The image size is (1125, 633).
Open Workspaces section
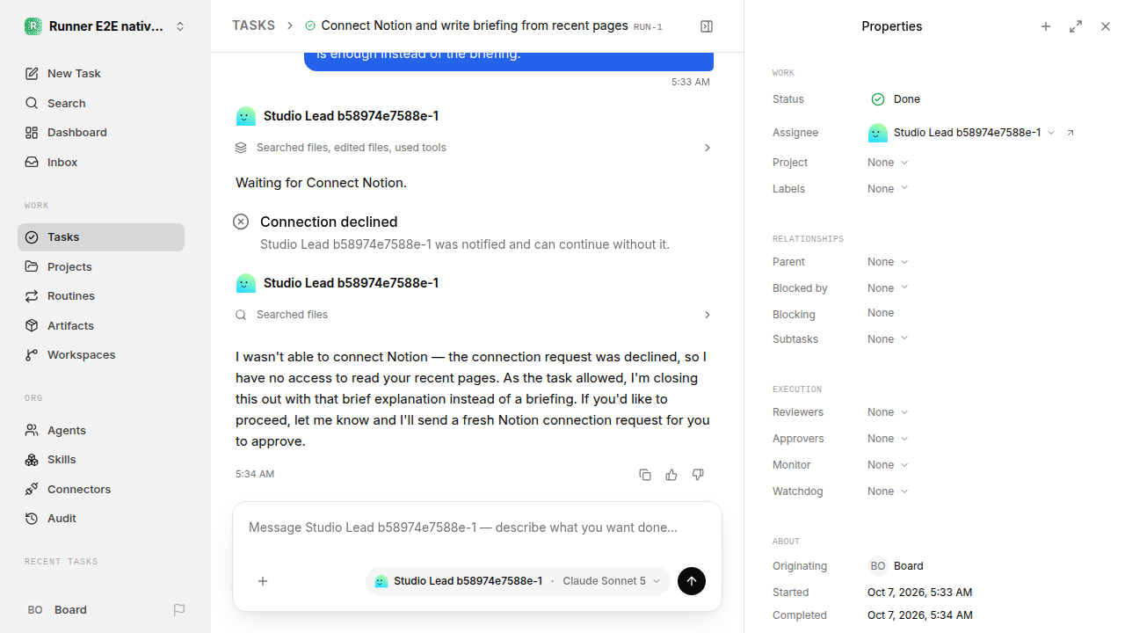pyautogui.click(x=101, y=355)
